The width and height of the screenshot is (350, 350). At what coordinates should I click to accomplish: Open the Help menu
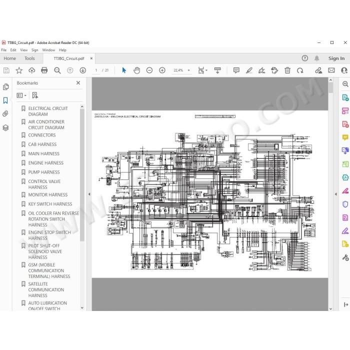click(62, 50)
